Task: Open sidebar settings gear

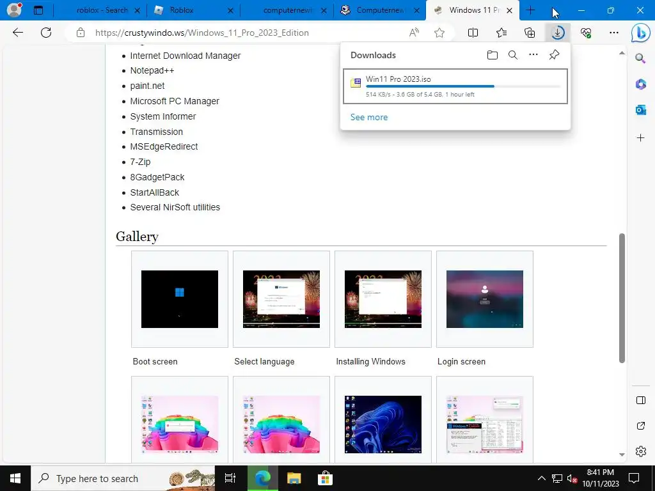Action: (x=640, y=451)
